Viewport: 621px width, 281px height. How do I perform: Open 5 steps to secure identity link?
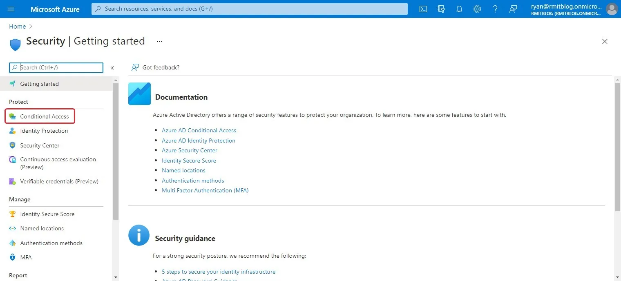(x=219, y=272)
